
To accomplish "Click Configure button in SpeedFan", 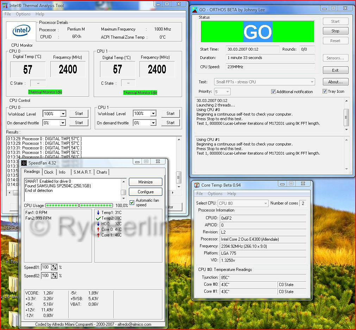I will (145, 192).
